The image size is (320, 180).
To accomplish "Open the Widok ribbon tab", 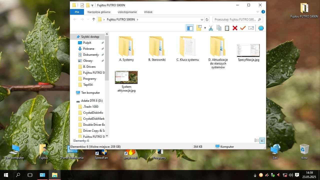I will pos(148,12).
